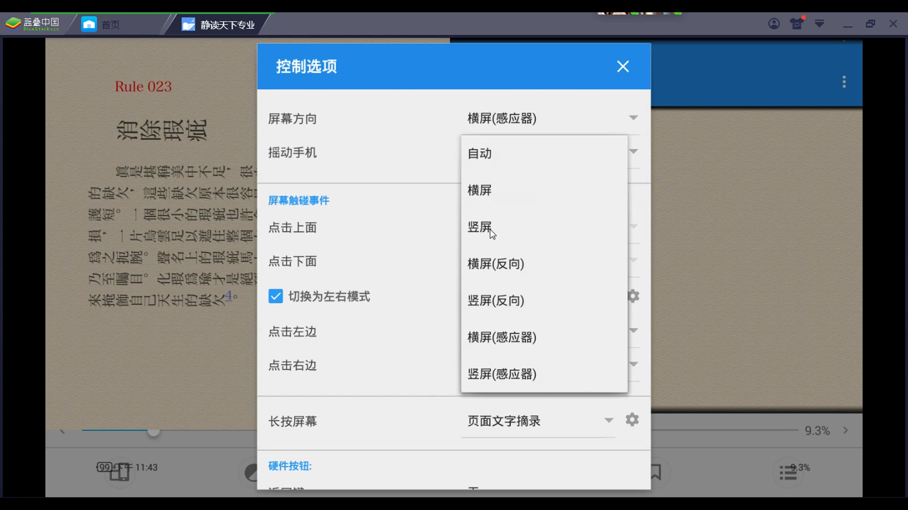Screen dimensions: 908x510
Task: Expand the 点击下面 dropdown arrow
Action: (x=634, y=260)
